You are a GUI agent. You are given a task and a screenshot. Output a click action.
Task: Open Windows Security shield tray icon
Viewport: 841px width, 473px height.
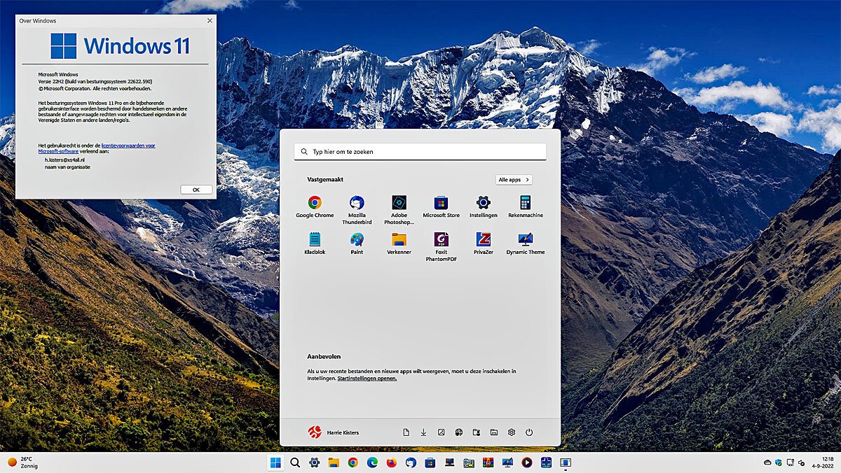tap(779, 463)
